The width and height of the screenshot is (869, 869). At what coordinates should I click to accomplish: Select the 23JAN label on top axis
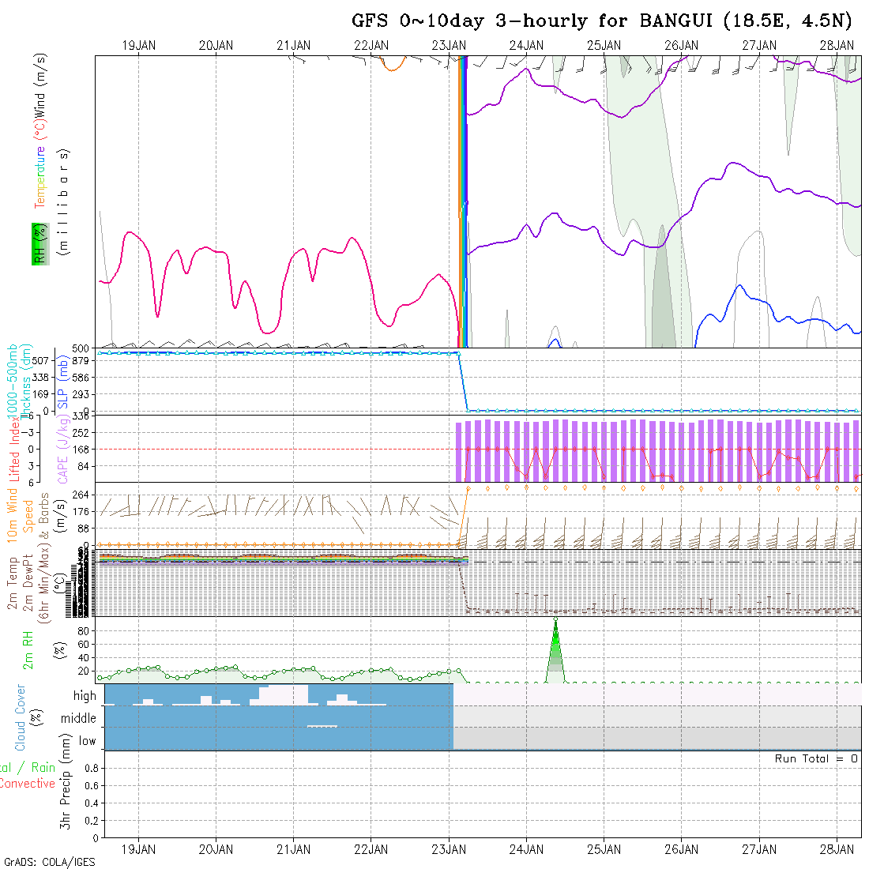point(449,45)
